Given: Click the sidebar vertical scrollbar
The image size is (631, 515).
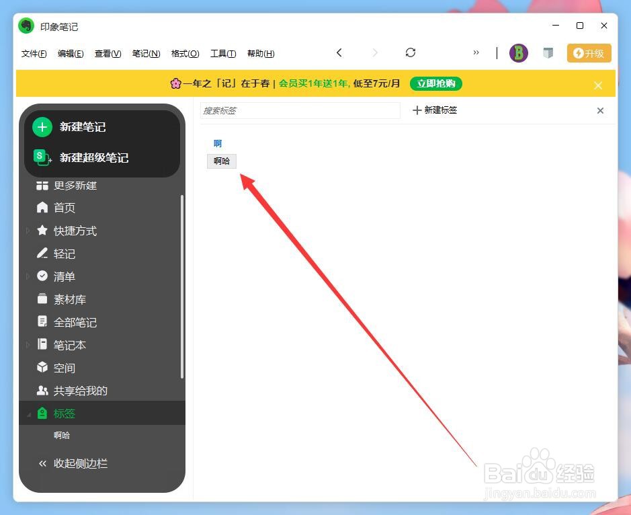Looking at the screenshot, I should pyautogui.click(x=182, y=286).
